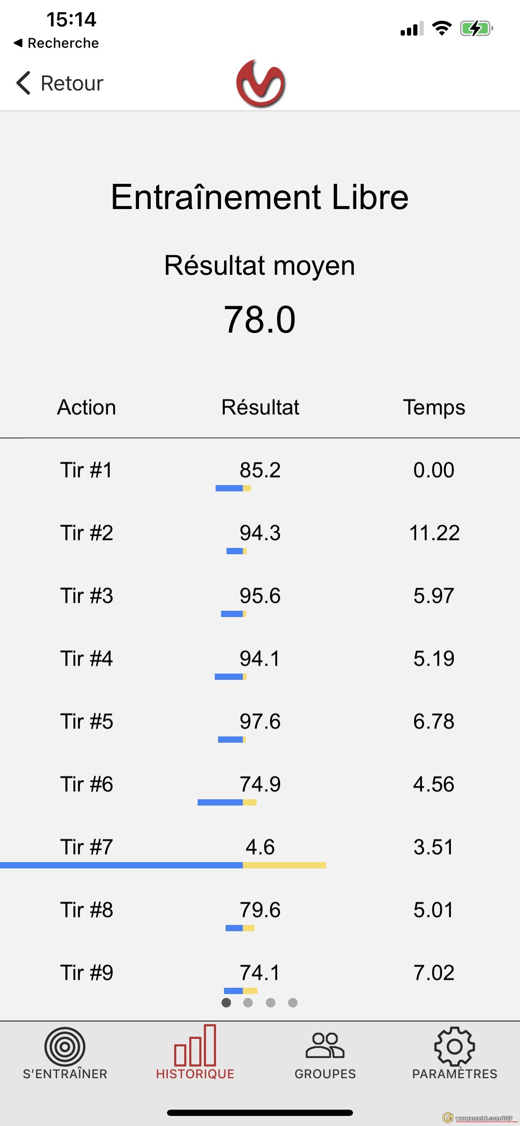Open the Paramètres gear icon

[x=454, y=1046]
